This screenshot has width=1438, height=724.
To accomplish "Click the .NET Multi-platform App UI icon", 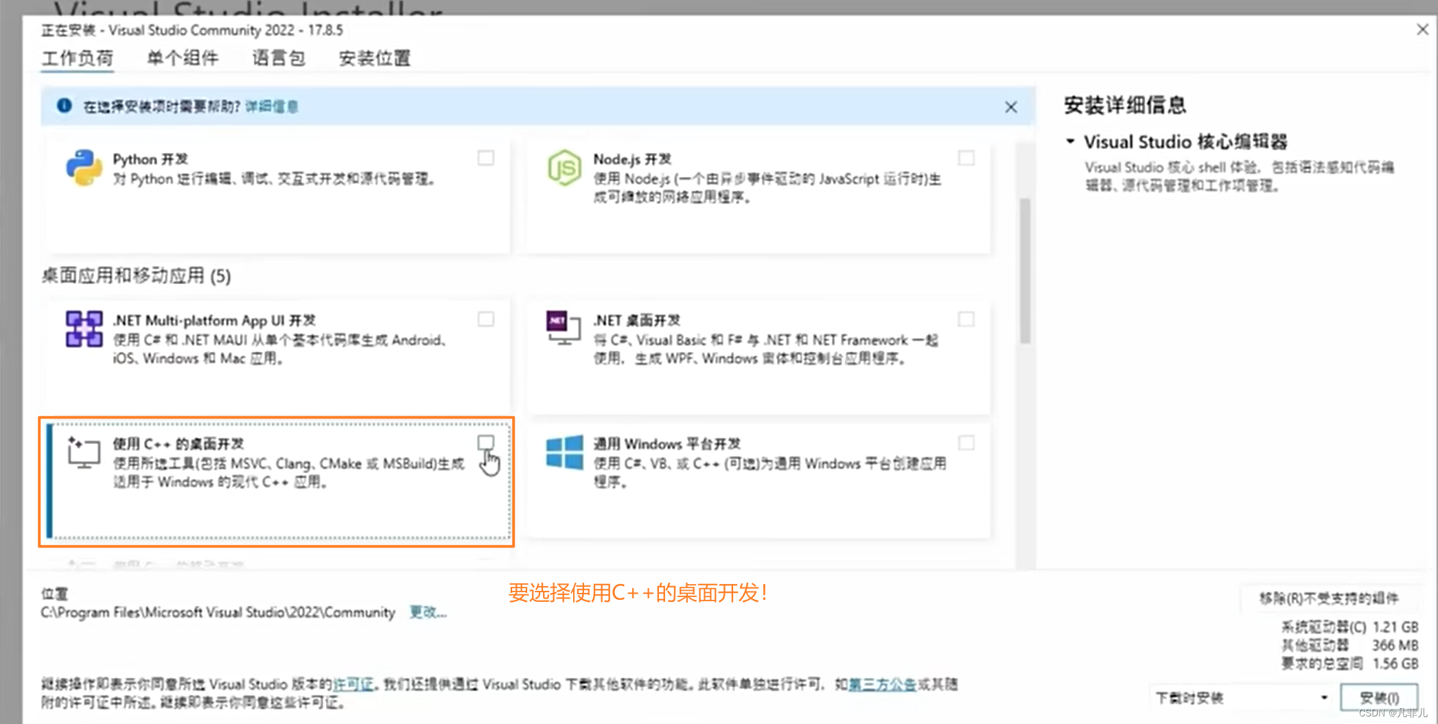I will 84,329.
